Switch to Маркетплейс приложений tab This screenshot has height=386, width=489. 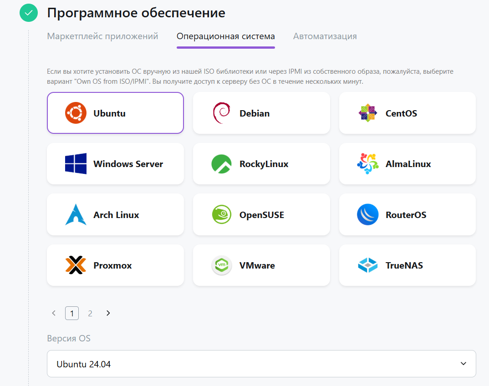pyautogui.click(x=102, y=36)
